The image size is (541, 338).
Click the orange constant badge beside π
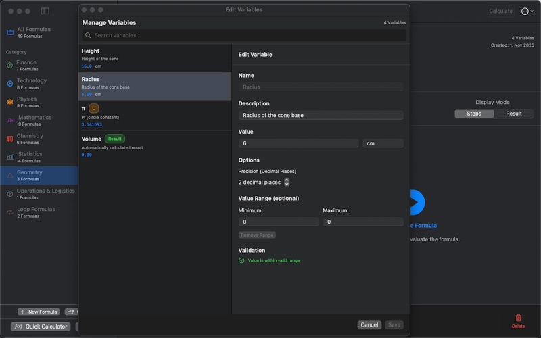click(x=93, y=108)
